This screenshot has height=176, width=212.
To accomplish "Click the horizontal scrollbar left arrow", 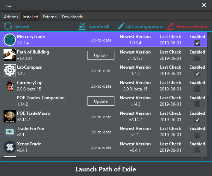I will pyautogui.click(x=2, y=159).
